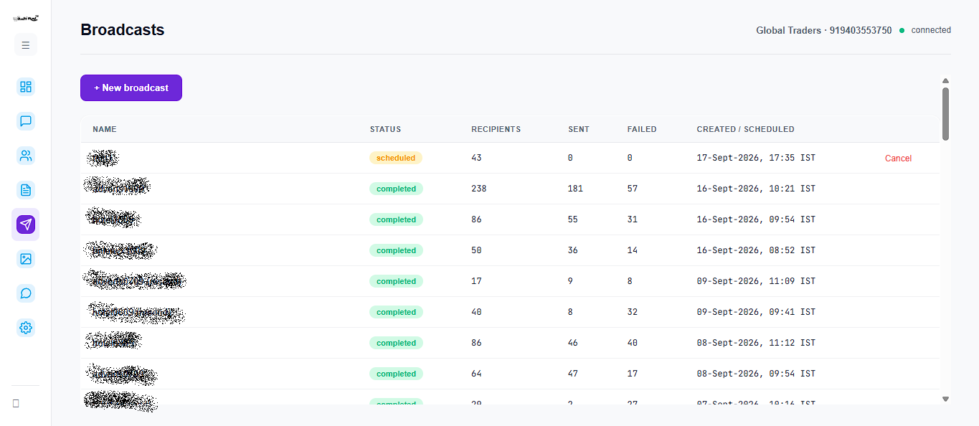
Task: Click the recipients value "238"
Action: [479, 189]
